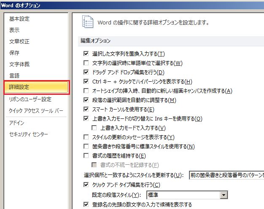Image resolution: width=264 pixels, height=209 pixels.
Task: Open 既定の段落スタイル dropdown arrow
Action: (x=224, y=195)
